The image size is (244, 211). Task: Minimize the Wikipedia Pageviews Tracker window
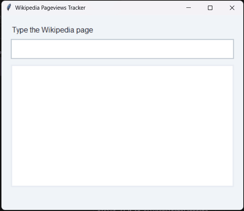(x=189, y=7)
